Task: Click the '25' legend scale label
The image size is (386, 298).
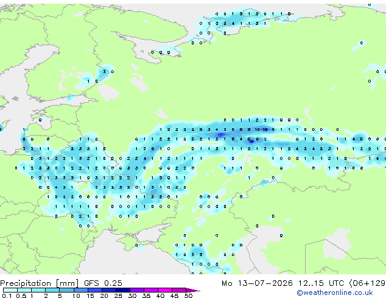Action: pos(118,296)
